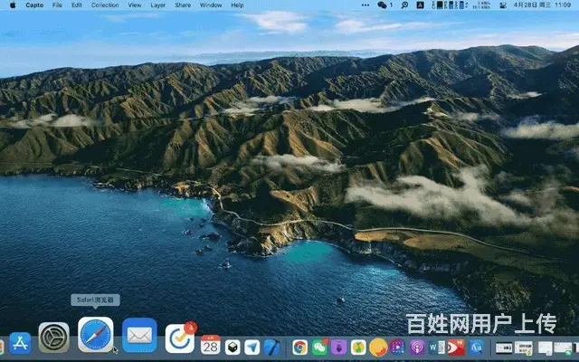Open Safari from the dock

pyautogui.click(x=96, y=336)
